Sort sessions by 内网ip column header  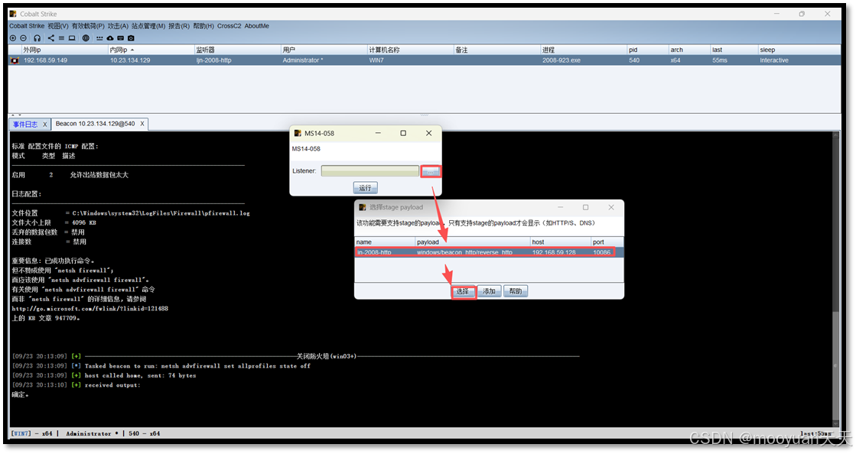[x=151, y=50]
